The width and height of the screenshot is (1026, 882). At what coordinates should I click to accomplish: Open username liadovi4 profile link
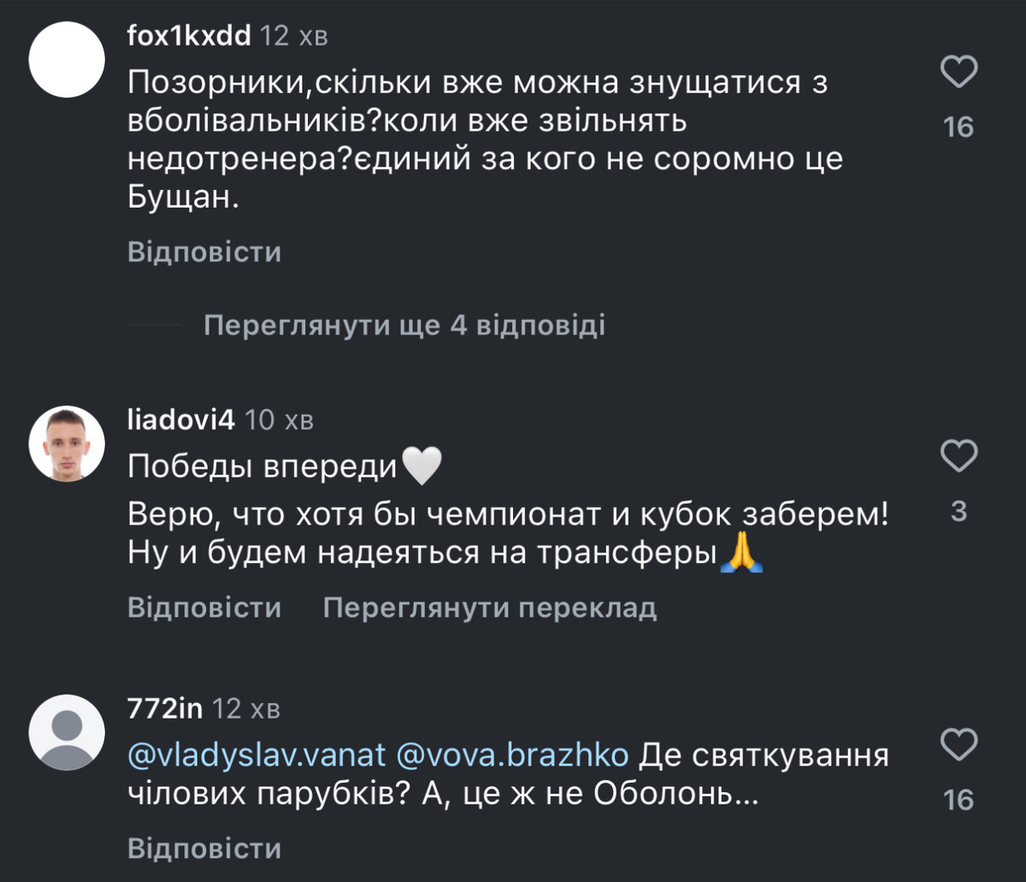(180, 420)
